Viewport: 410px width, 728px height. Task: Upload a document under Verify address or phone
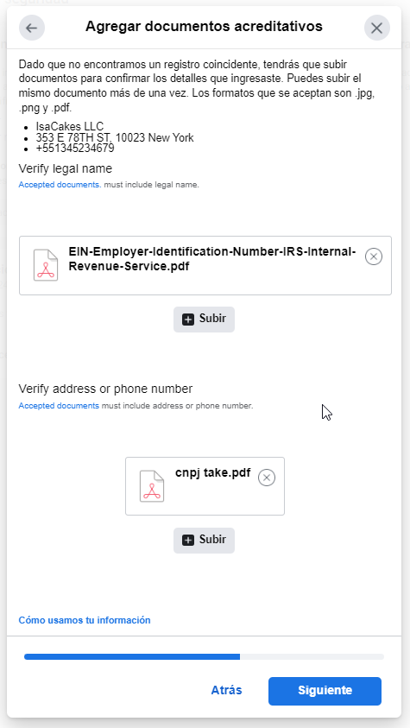pyautogui.click(x=204, y=541)
